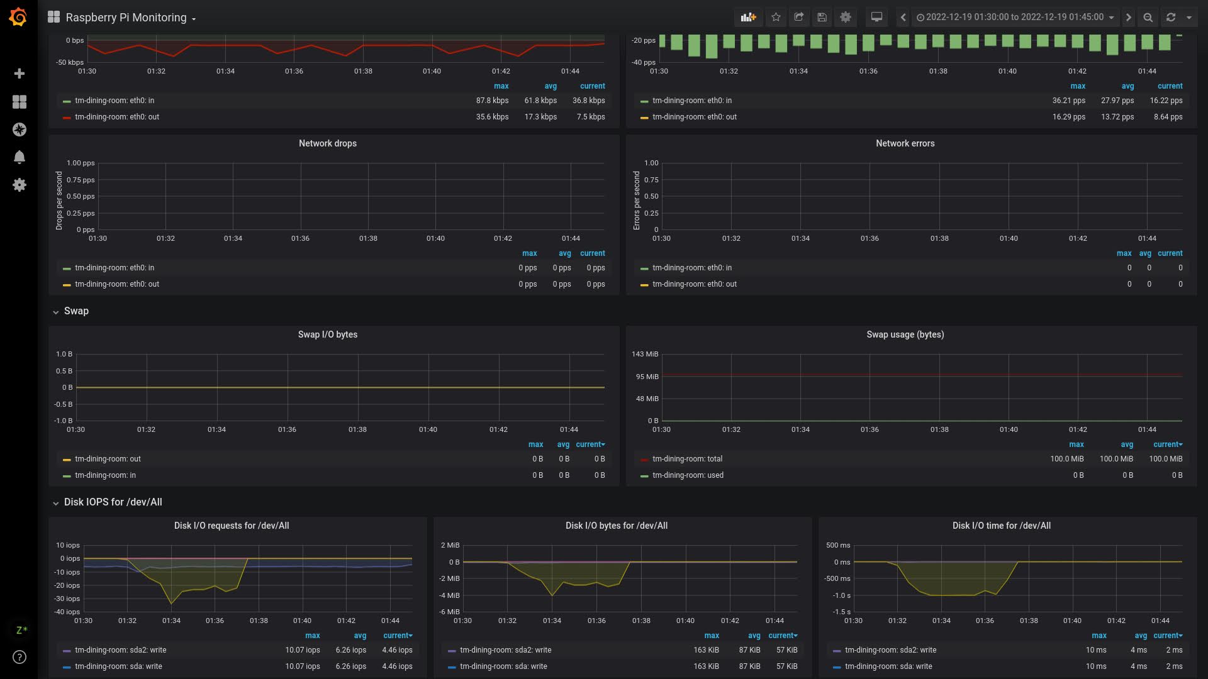
Task: Open the refresh interval dropdown
Action: pyautogui.click(x=1189, y=18)
